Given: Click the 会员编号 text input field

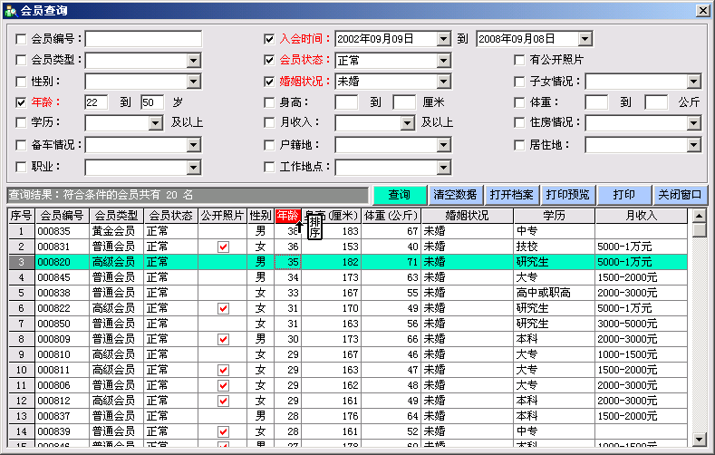Looking at the screenshot, I should pyautogui.click(x=143, y=39).
